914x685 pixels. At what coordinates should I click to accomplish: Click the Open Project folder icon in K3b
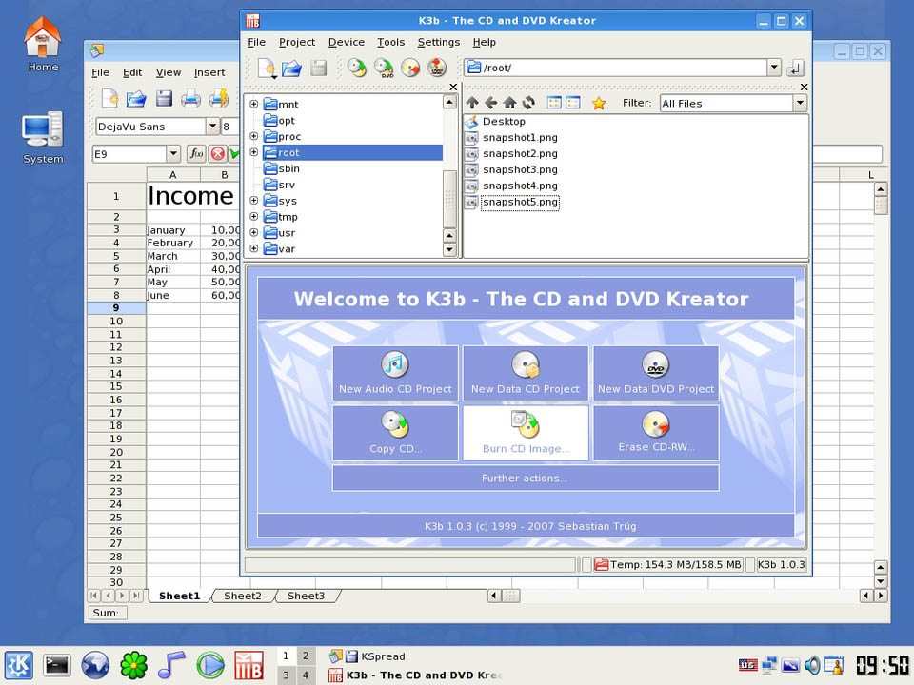coord(291,68)
